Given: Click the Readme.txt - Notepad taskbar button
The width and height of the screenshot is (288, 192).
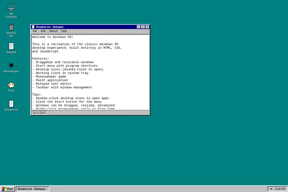Looking at the screenshot, I should tap(33, 189).
